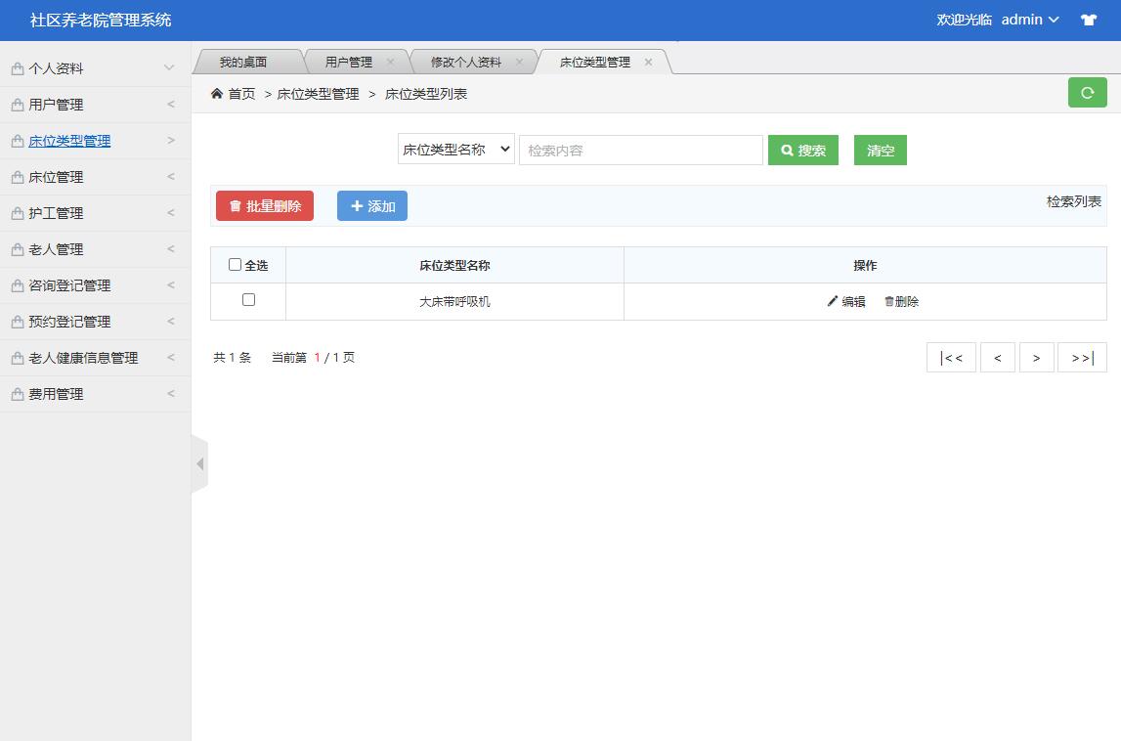
Task: Click the green refresh icon
Action: pos(1087,92)
